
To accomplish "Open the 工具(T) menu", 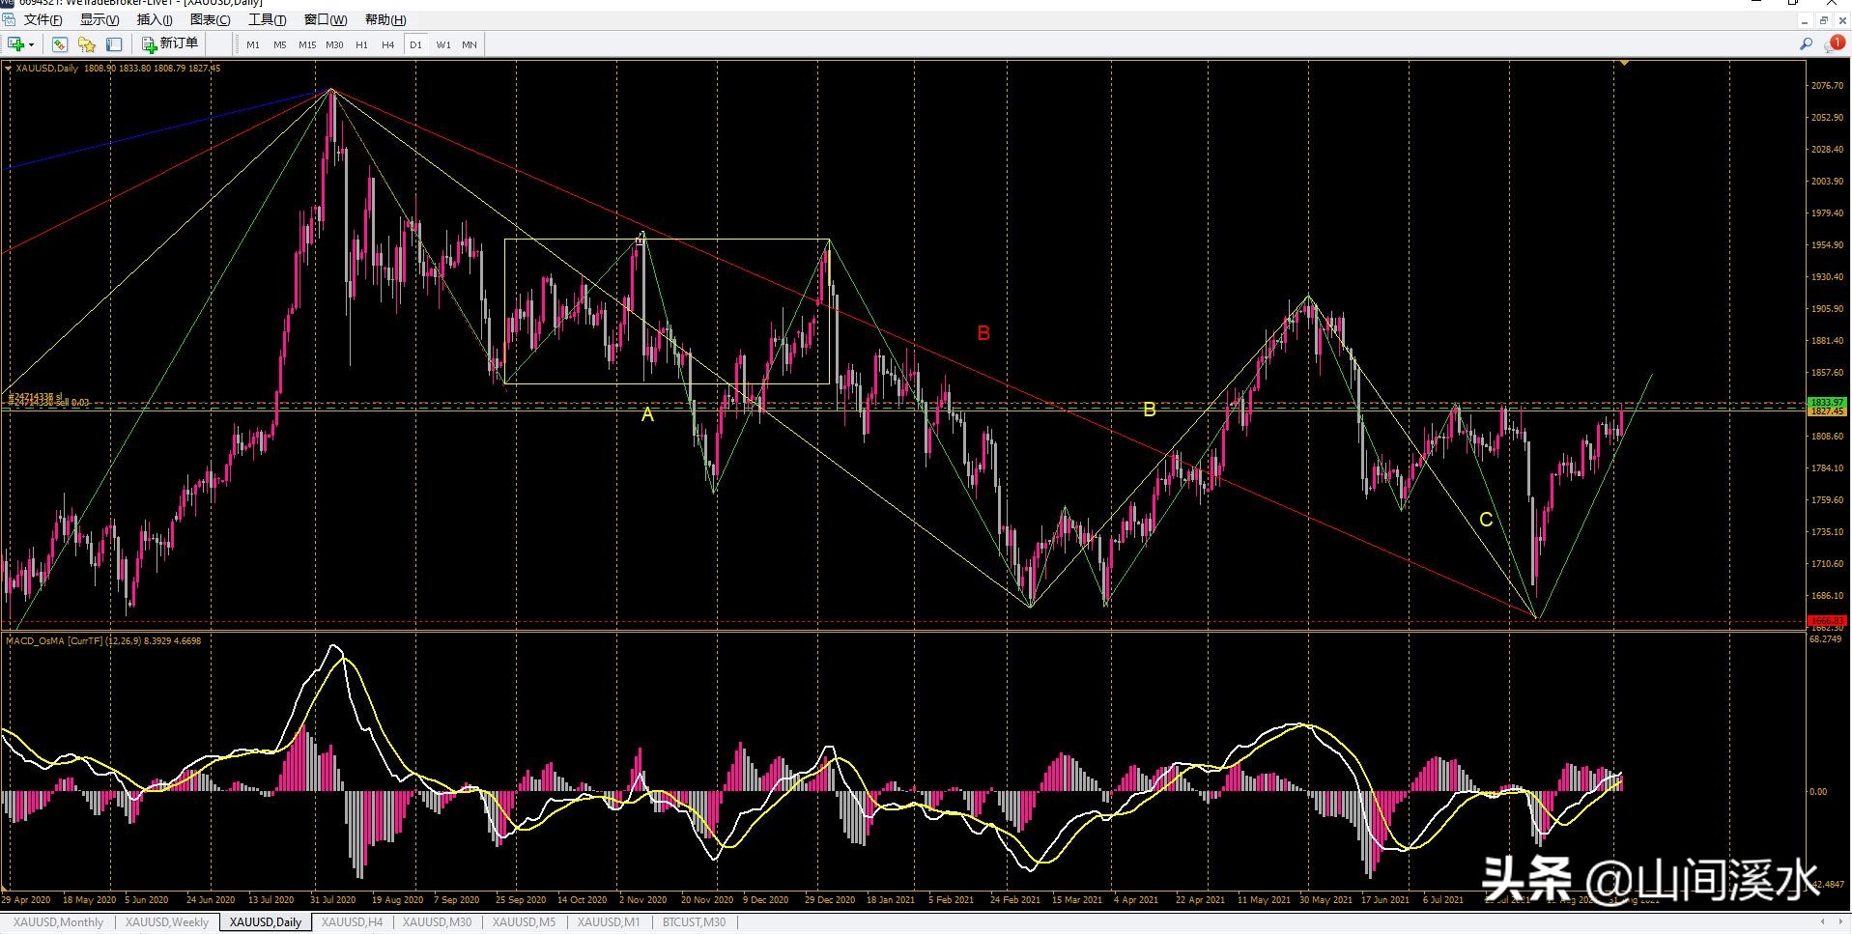I will pyautogui.click(x=268, y=19).
